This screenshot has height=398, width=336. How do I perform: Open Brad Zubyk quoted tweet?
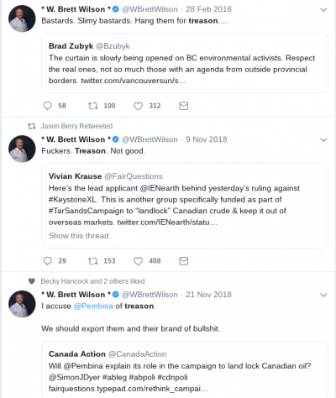click(x=185, y=63)
